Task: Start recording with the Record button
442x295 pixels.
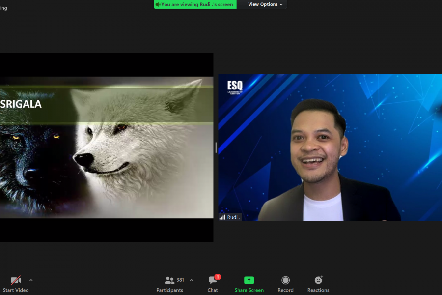Action: pos(285,280)
